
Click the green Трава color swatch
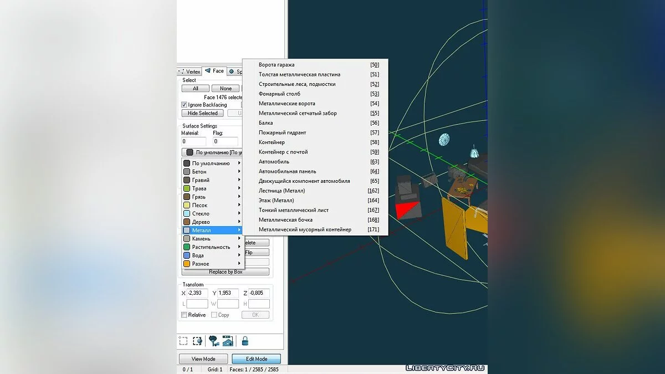pyautogui.click(x=187, y=188)
